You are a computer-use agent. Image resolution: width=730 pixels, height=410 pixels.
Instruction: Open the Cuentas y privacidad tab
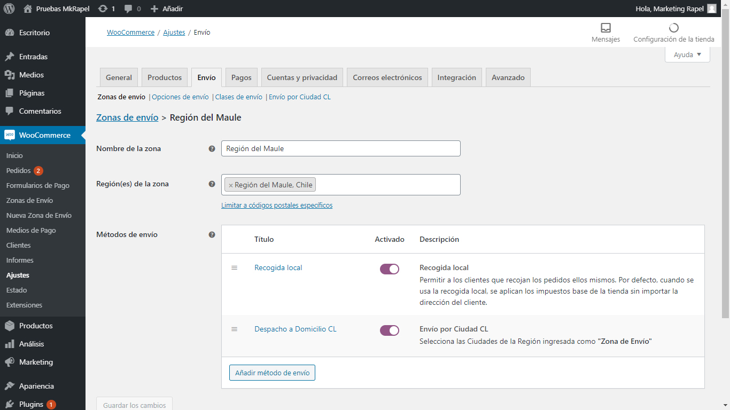pos(302,77)
